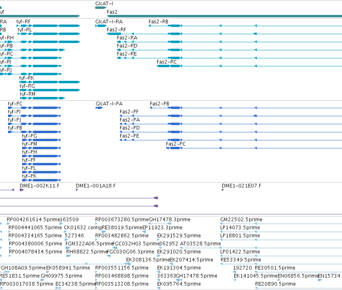Click EST RP003468898.5prime label
This screenshot has width=342, height=290.
coord(122,276)
